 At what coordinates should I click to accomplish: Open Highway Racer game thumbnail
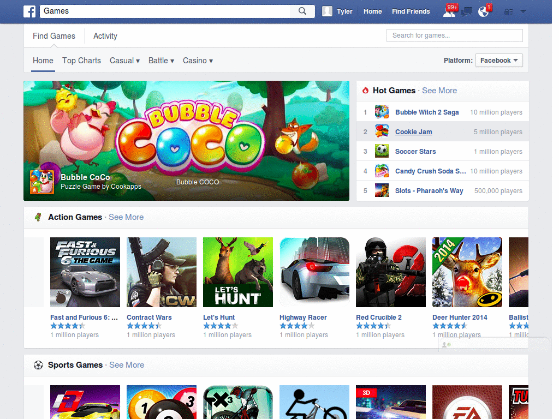[x=314, y=272]
